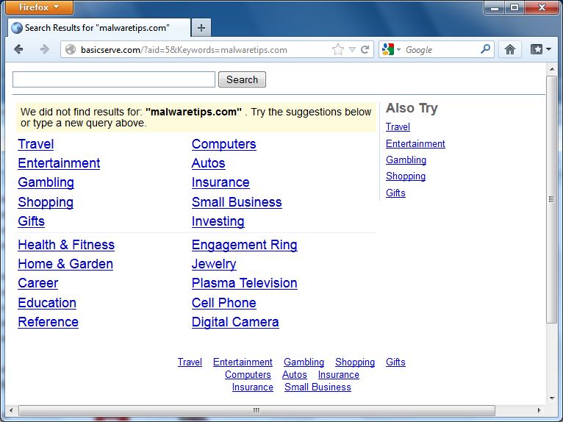Screen dimensions: 563x422
Task: Click the page search text field
Action: [x=114, y=79]
